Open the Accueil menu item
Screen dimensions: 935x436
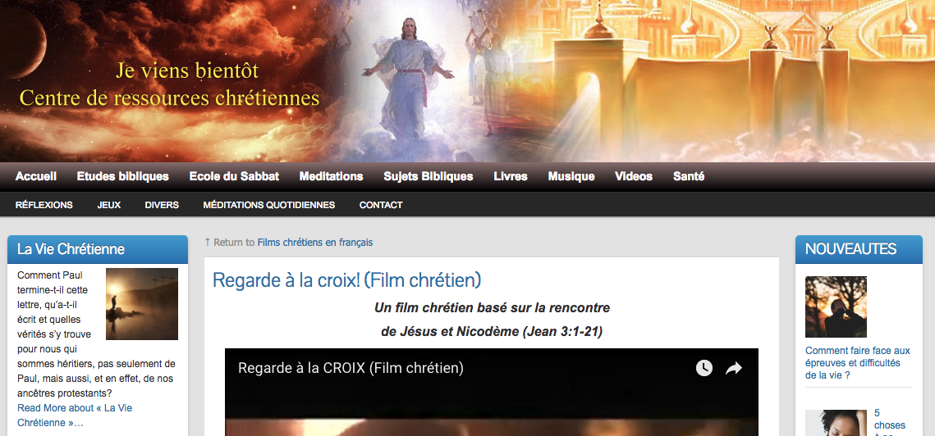coord(36,176)
